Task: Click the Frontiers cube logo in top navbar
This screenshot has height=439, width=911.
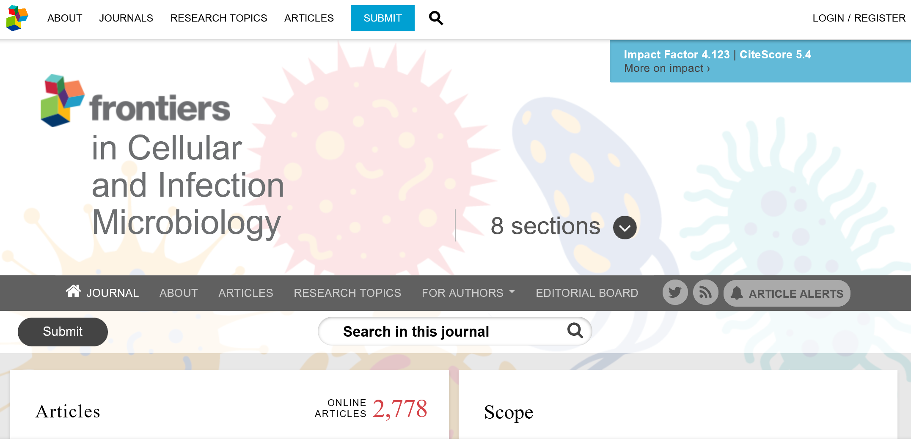Action: point(17,18)
